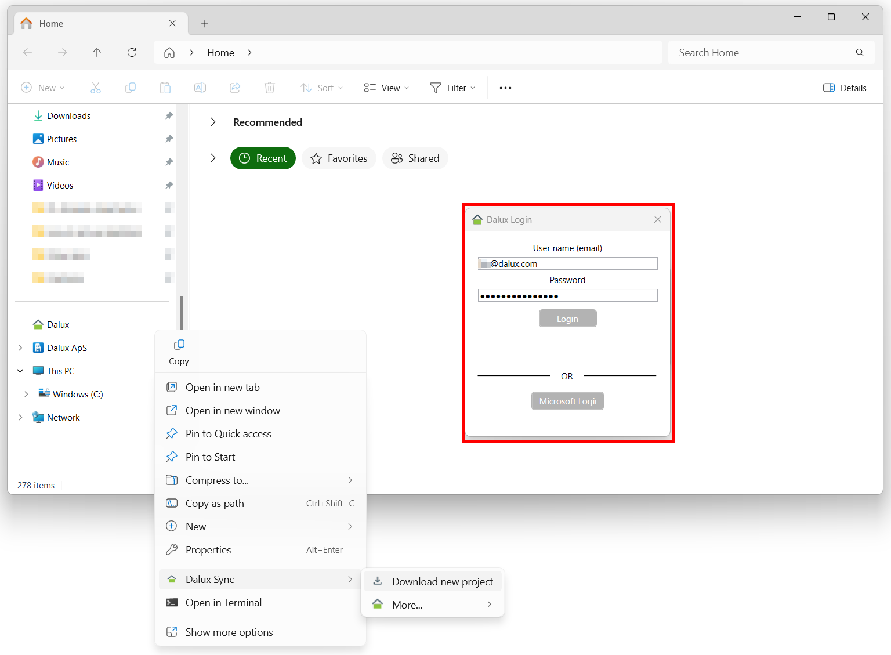Screen dimensions: 891x655
Task: Select Download new project
Action: point(442,581)
